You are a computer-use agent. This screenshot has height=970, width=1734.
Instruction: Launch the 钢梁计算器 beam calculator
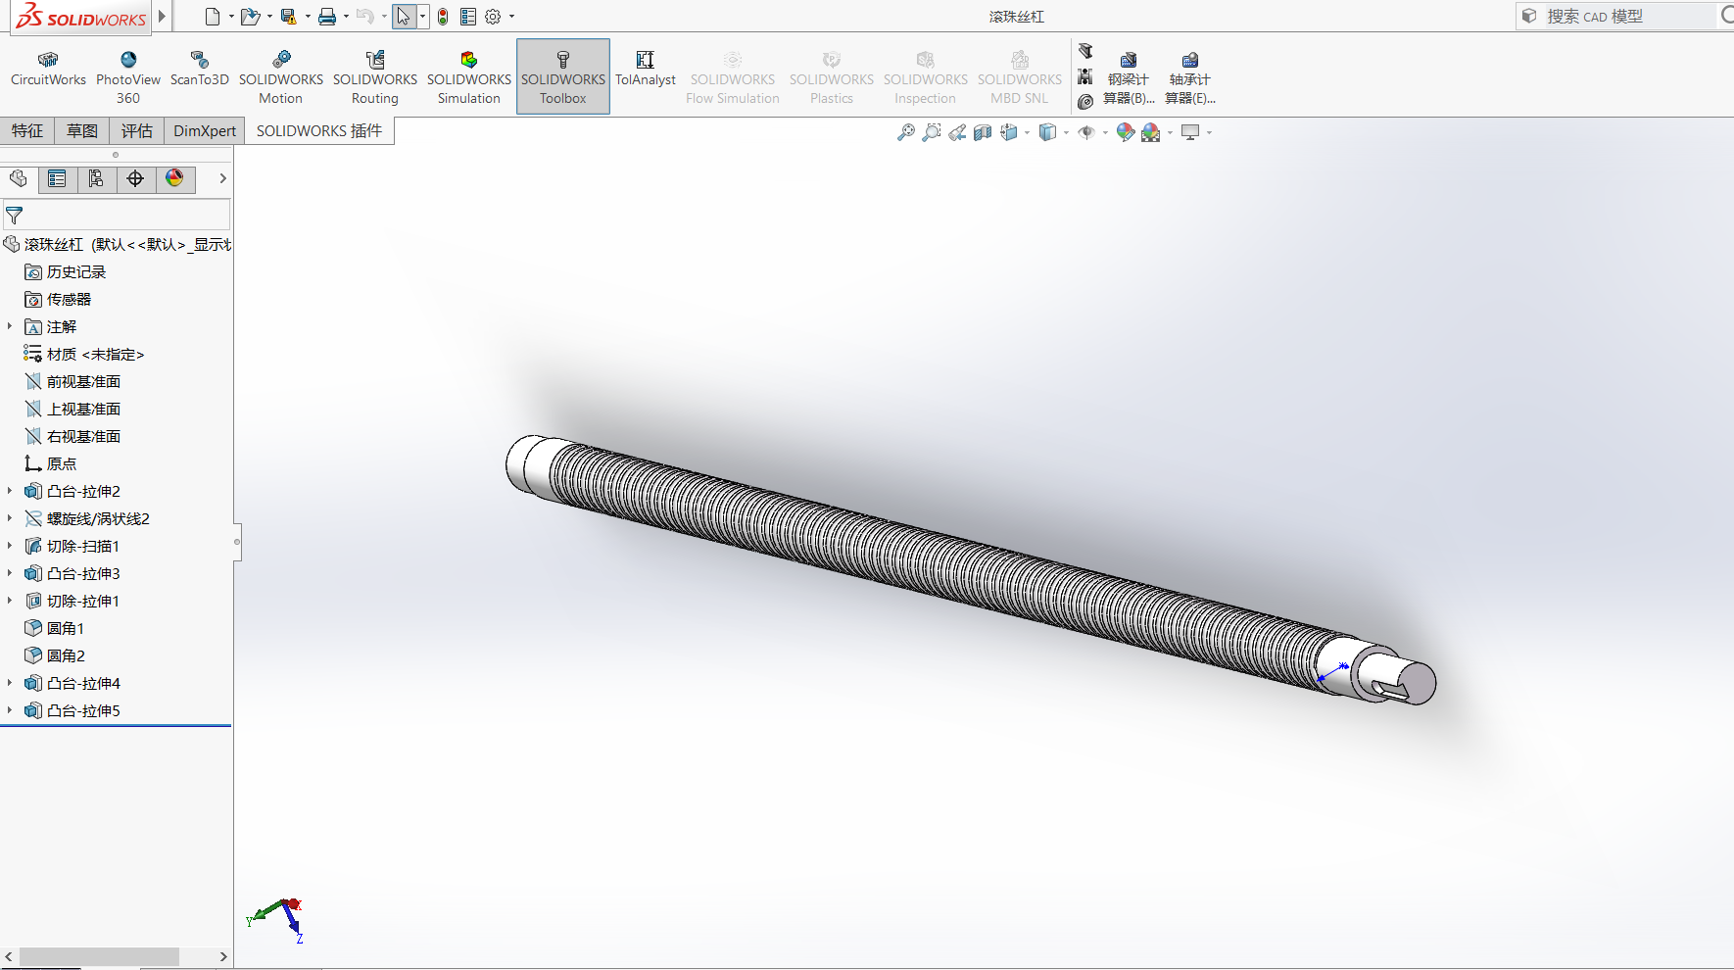(1129, 78)
